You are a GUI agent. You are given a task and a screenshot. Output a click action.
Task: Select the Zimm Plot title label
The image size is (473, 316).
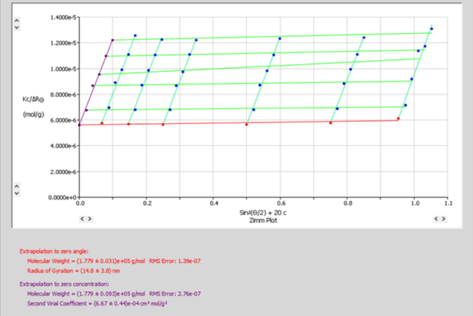(x=264, y=221)
